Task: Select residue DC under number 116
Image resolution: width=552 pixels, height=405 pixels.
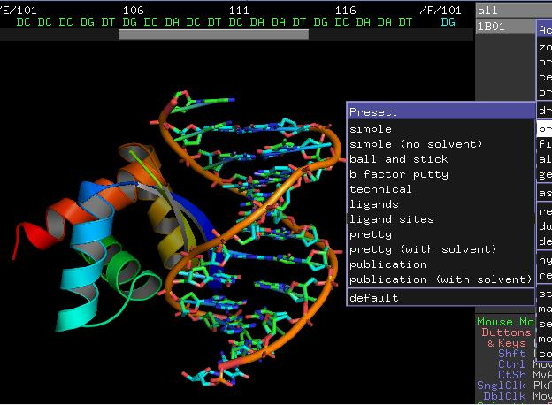Action: (341, 22)
